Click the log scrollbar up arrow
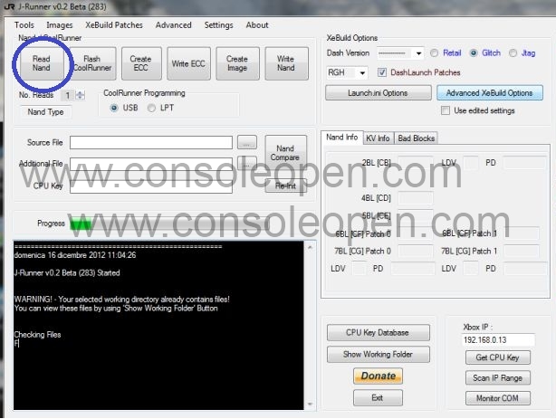The image size is (556, 419). coord(311,247)
